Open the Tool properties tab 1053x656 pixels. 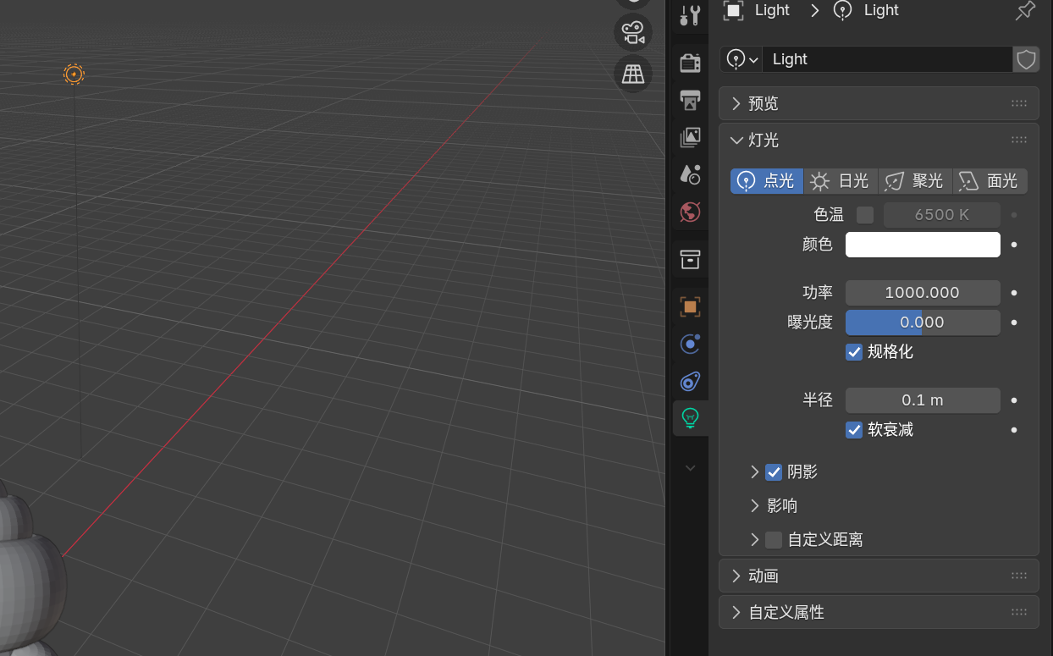pyautogui.click(x=691, y=14)
